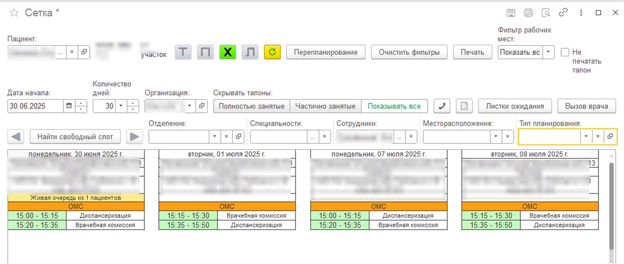Click the yellow refresh button

click(272, 52)
